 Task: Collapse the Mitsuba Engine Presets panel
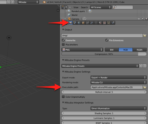point(63,60)
